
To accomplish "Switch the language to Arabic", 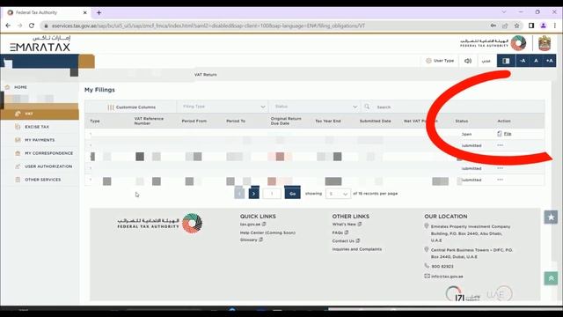I will (x=486, y=61).
